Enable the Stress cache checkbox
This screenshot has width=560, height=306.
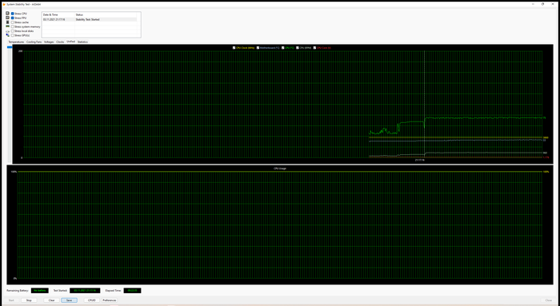pyautogui.click(x=13, y=22)
